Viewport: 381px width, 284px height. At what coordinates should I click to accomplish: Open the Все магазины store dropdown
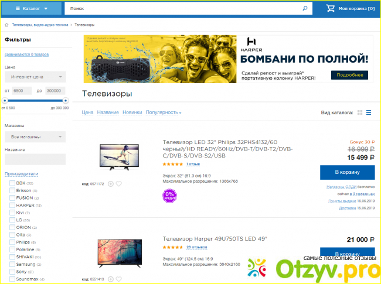[35, 136]
